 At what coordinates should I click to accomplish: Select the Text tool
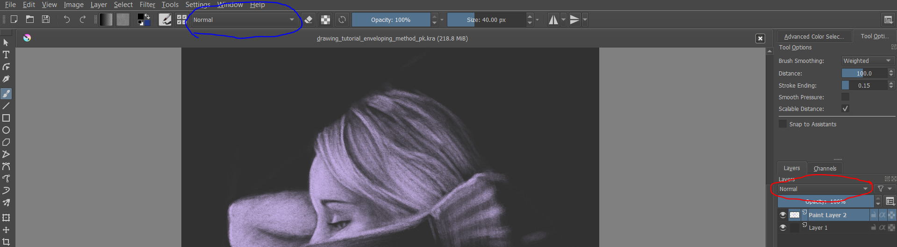[6, 55]
